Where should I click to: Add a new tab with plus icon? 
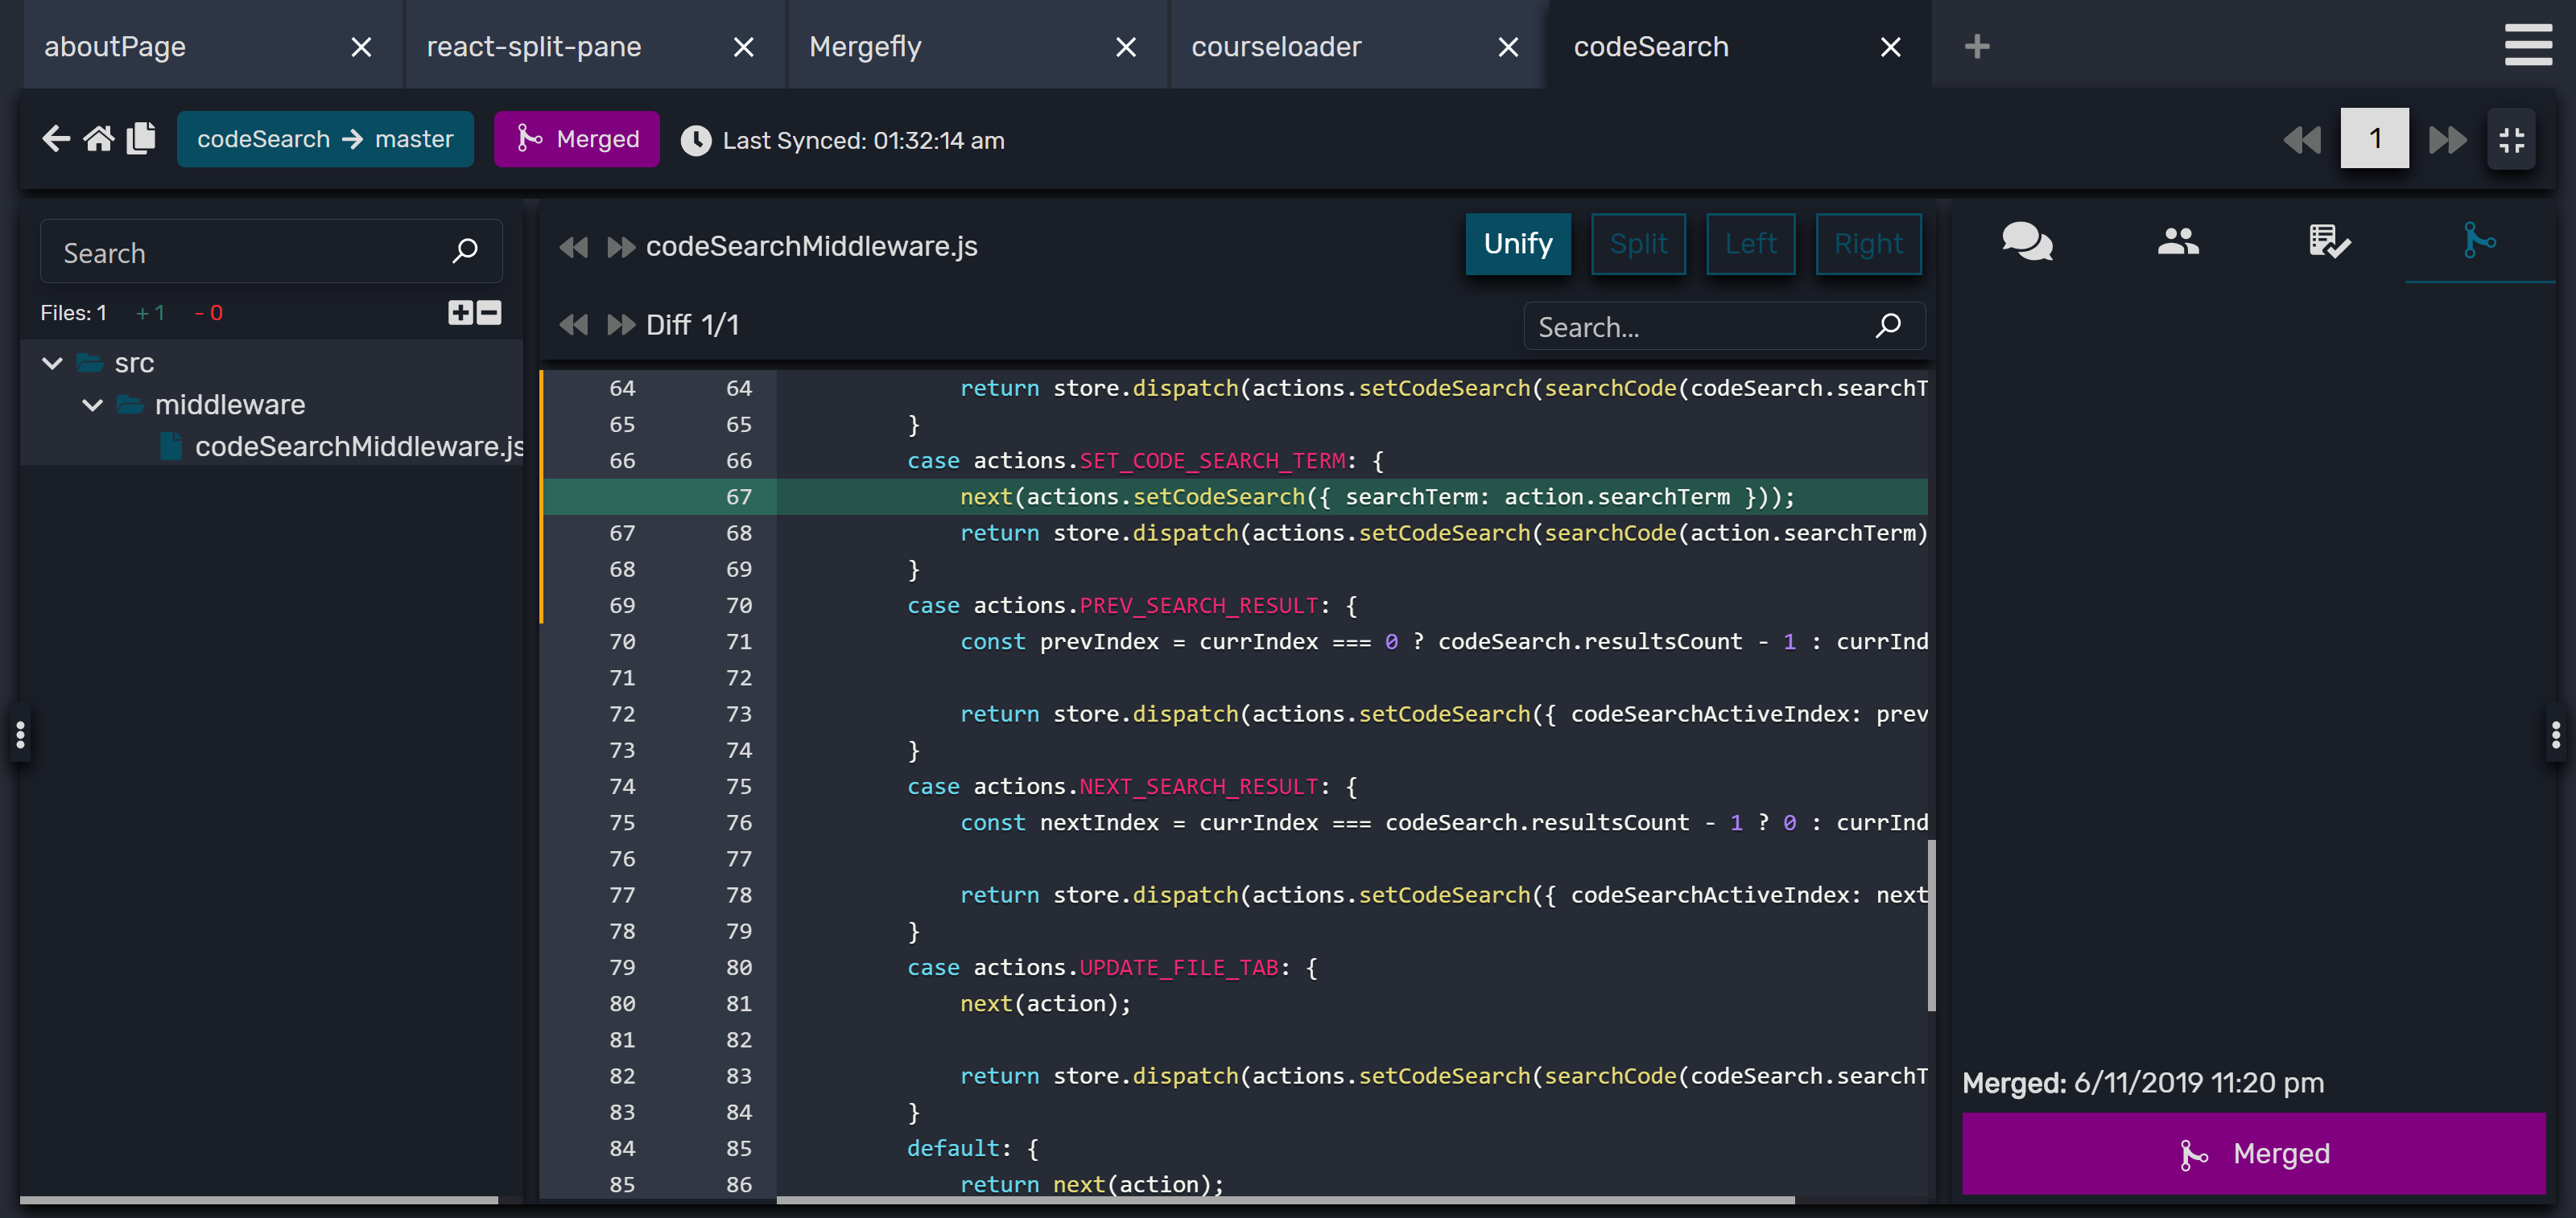[1977, 46]
